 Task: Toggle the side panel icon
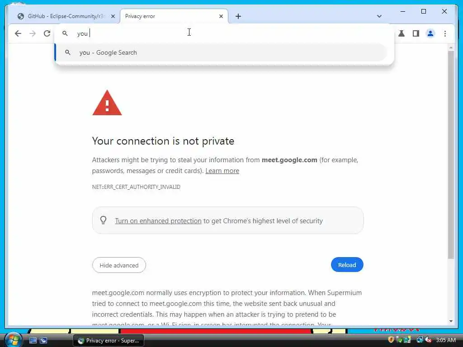[x=416, y=33]
